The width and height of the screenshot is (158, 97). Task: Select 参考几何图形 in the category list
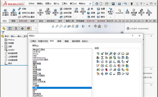(x=39, y=76)
